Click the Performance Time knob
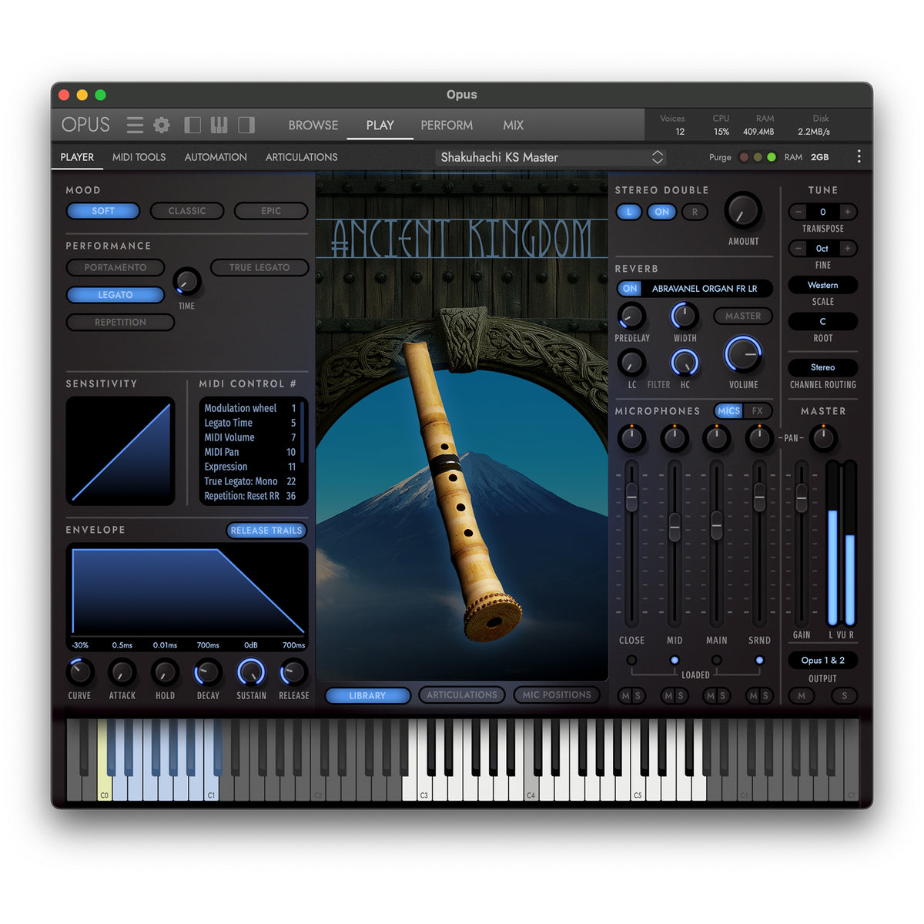 (x=186, y=283)
